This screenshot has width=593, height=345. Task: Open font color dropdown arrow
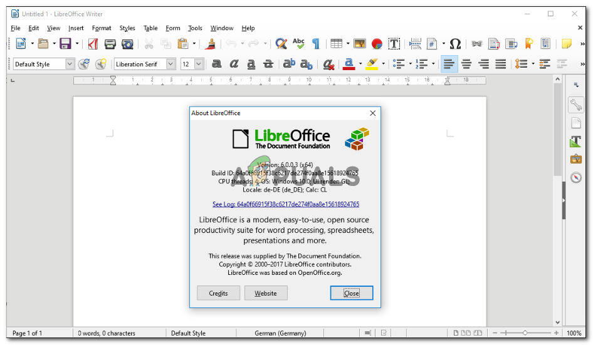[x=360, y=64]
